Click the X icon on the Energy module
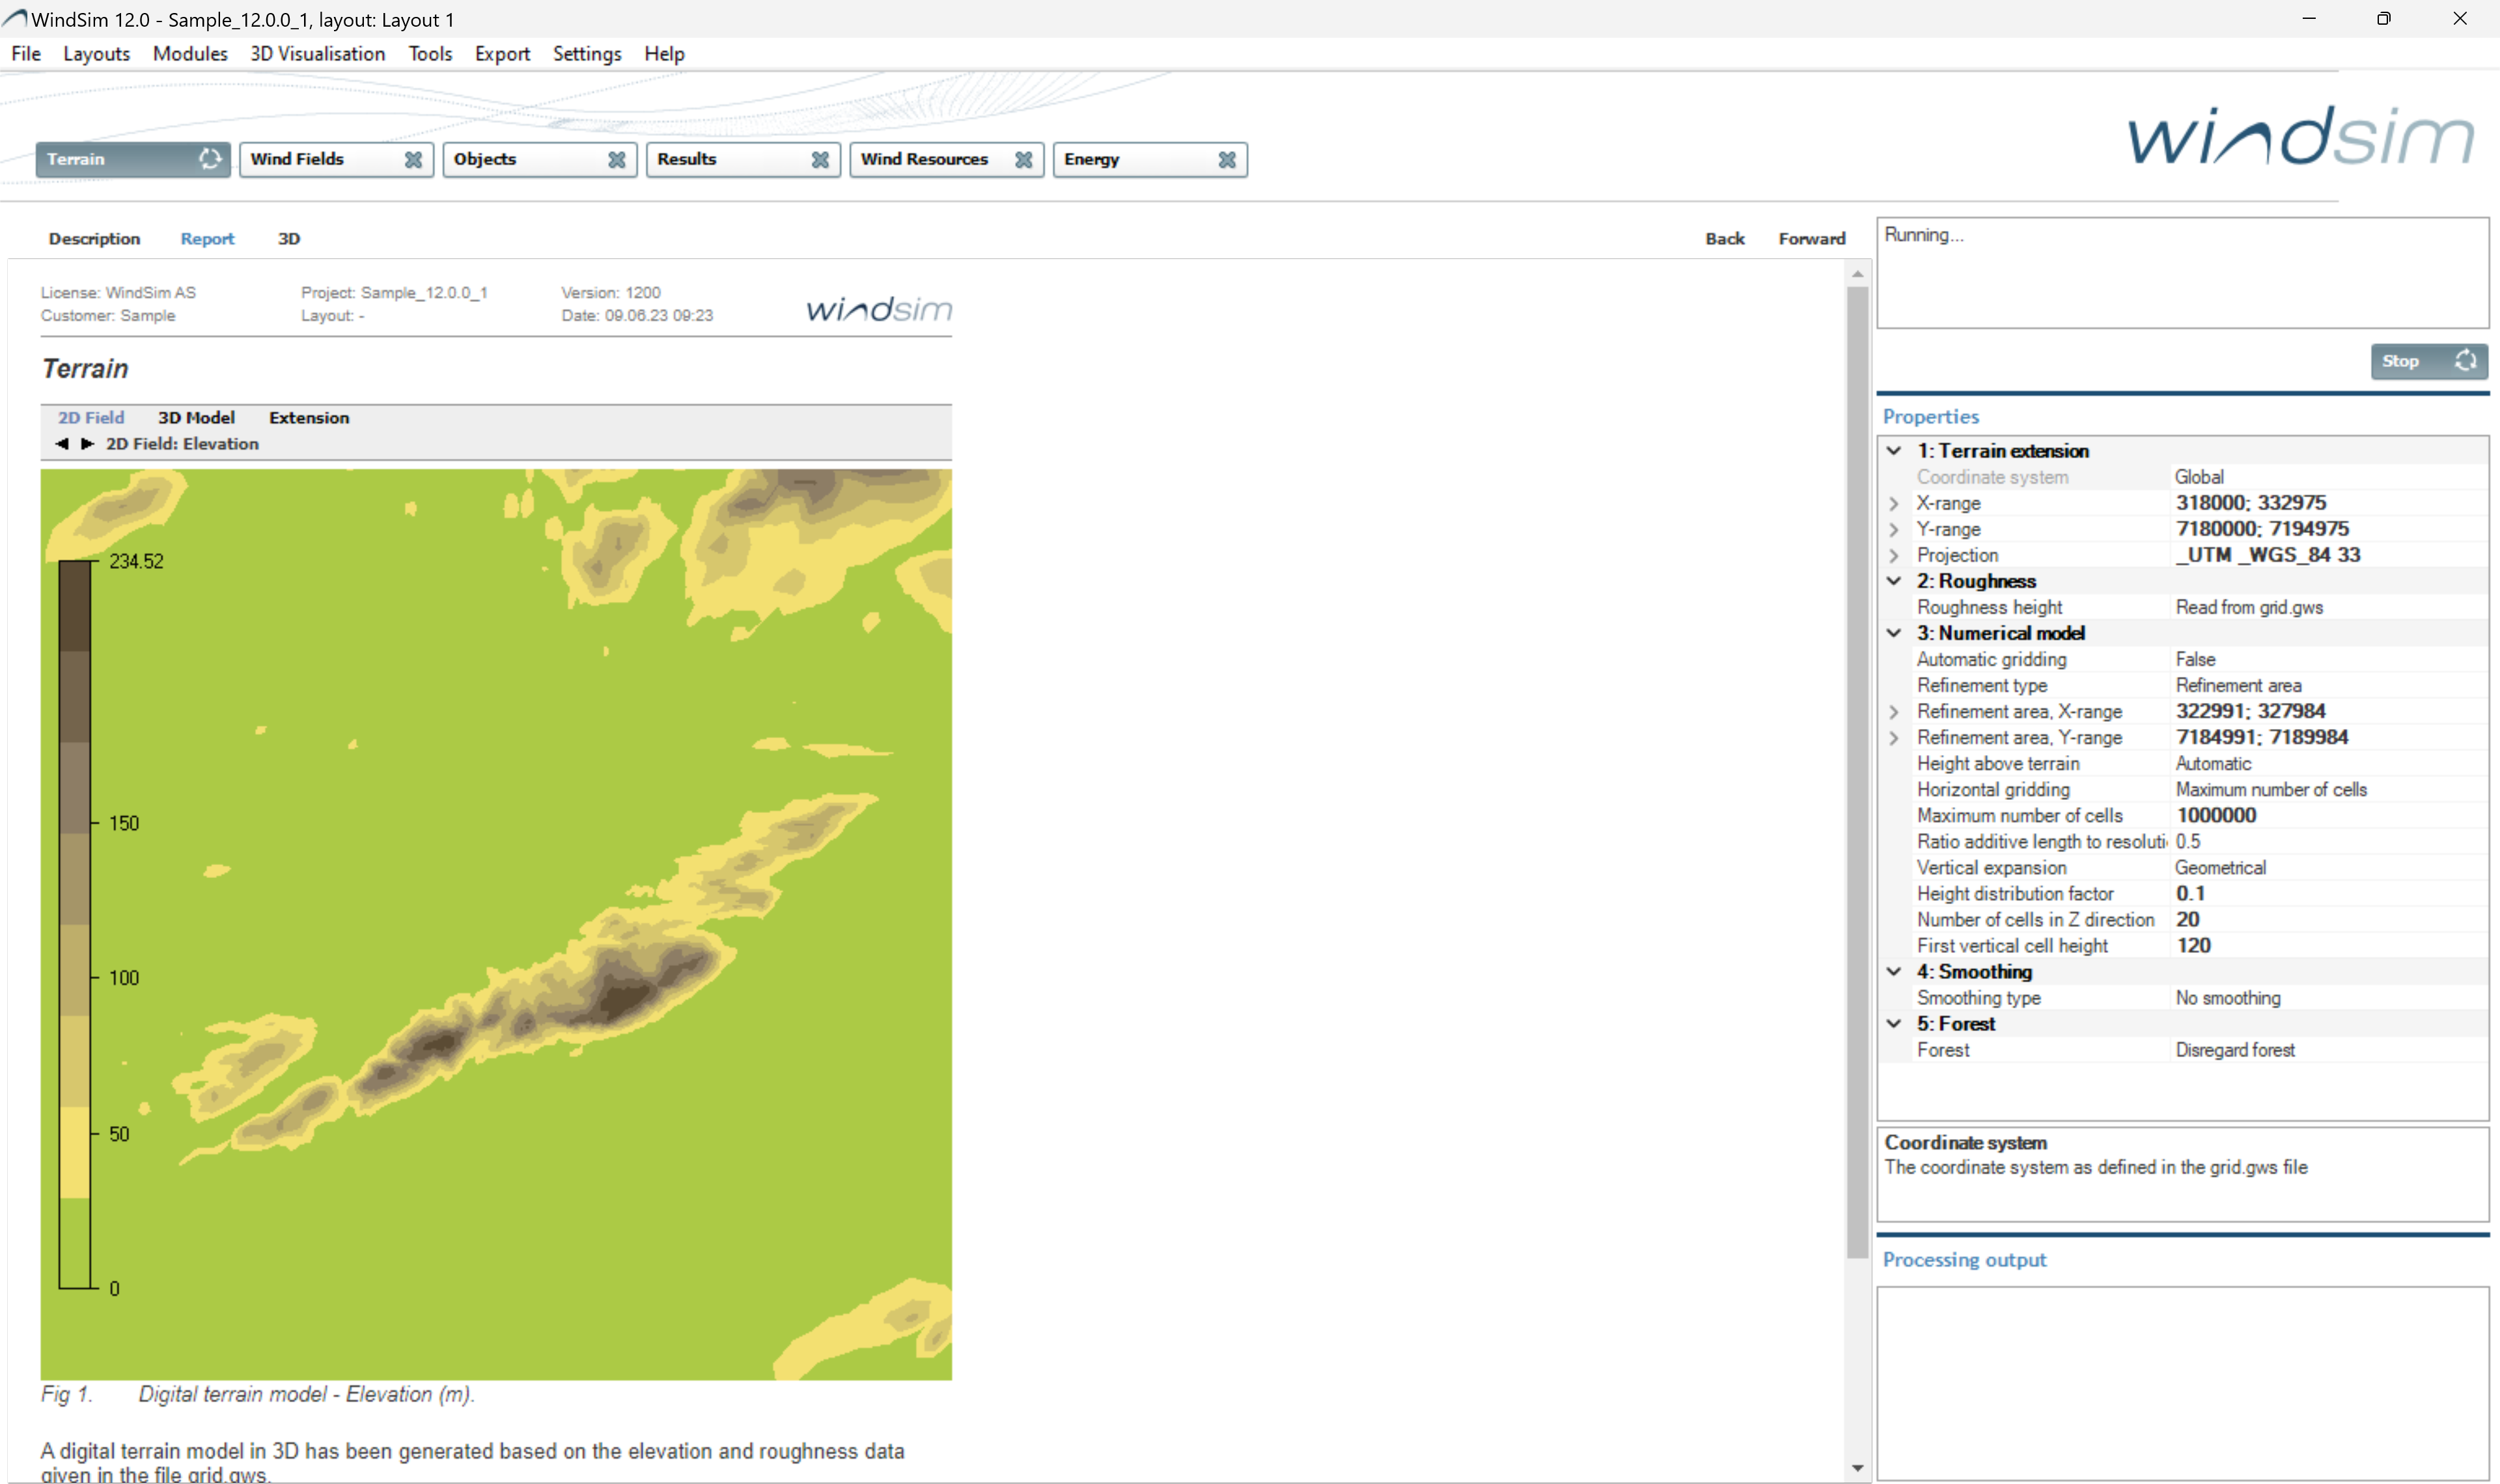This screenshot has width=2500, height=1484. pos(1227,160)
